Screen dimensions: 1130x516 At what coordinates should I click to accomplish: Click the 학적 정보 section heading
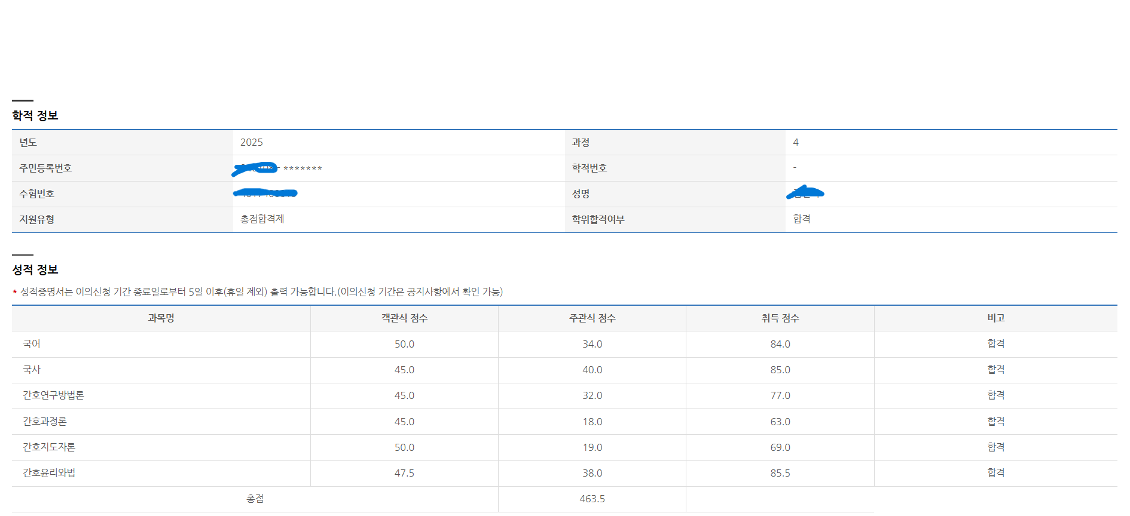pyautogui.click(x=35, y=116)
